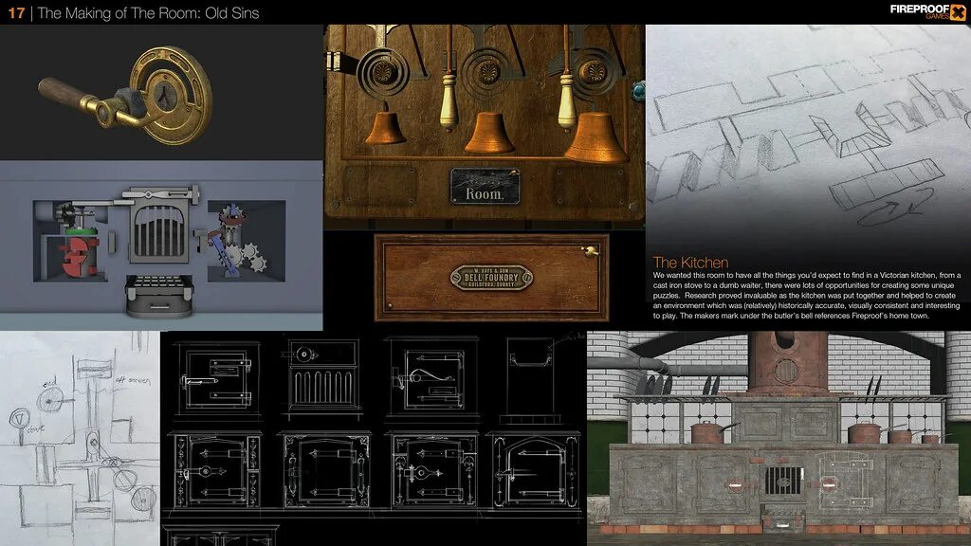971x546 pixels.
Task: Click the middle bell on the board
Action: coord(489,132)
